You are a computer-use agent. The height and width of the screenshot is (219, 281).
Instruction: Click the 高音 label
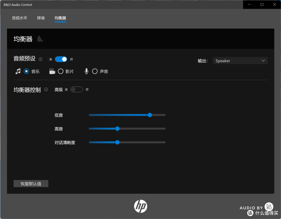(59, 129)
